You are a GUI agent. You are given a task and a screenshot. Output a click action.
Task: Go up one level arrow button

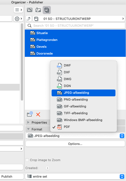(29, 19)
